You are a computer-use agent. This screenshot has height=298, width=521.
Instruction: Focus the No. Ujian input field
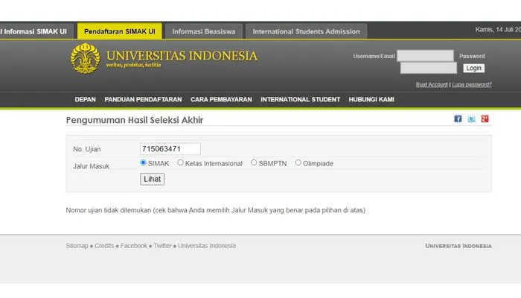(170, 149)
